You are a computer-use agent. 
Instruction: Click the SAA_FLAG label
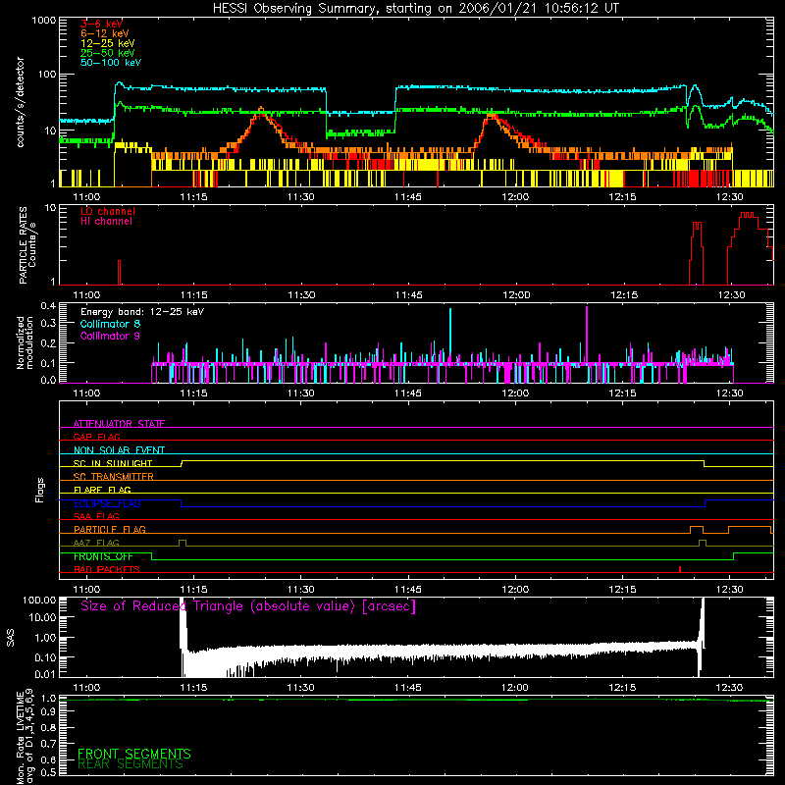tap(96, 516)
